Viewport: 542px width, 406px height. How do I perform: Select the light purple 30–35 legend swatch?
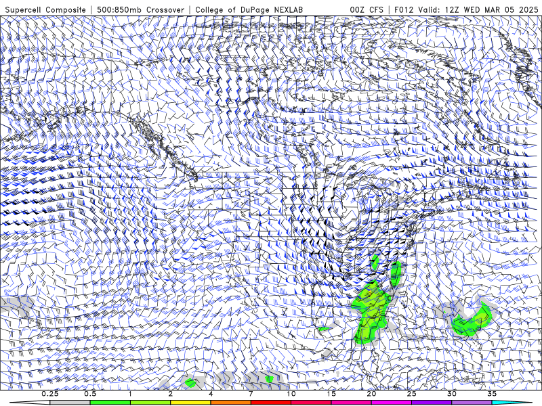pos(472,403)
